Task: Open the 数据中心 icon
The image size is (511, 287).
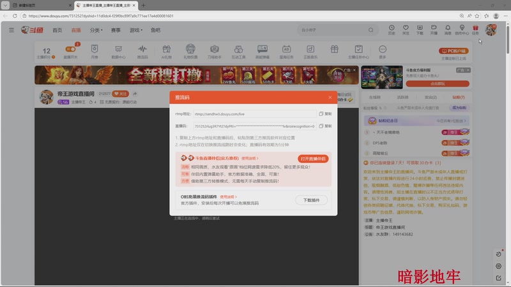Action: [118, 52]
